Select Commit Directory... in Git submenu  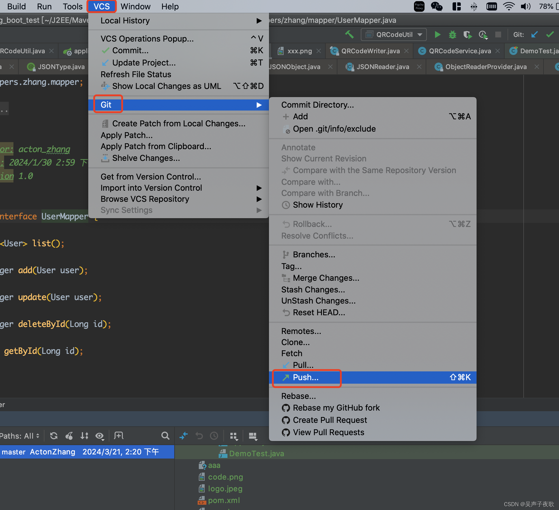[x=372, y=105]
